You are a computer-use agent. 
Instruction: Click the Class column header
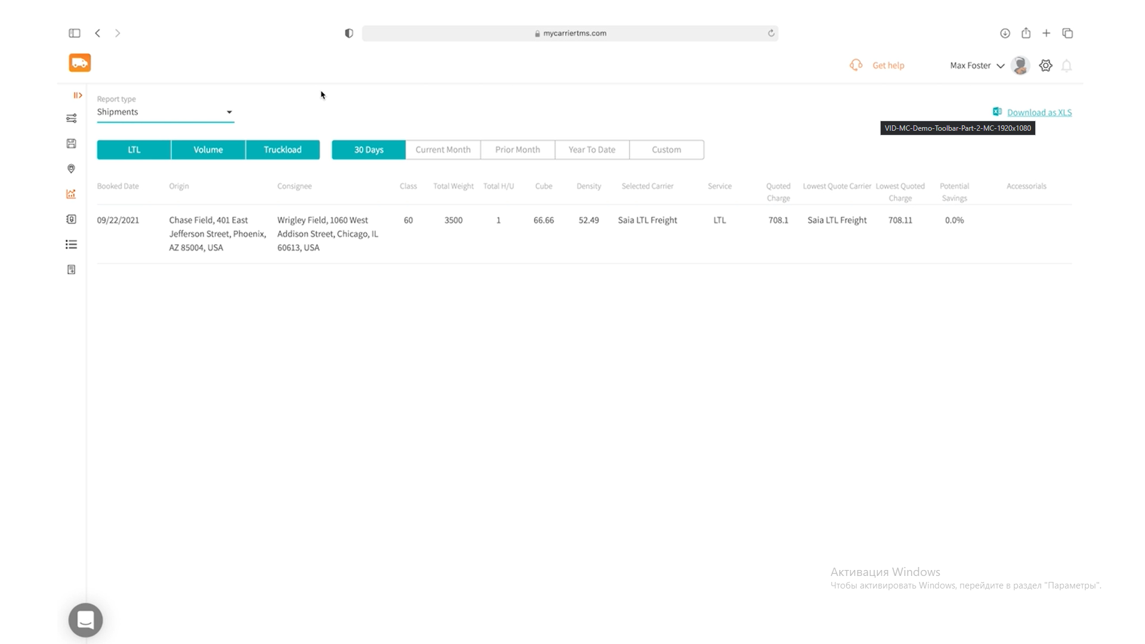pyautogui.click(x=408, y=186)
